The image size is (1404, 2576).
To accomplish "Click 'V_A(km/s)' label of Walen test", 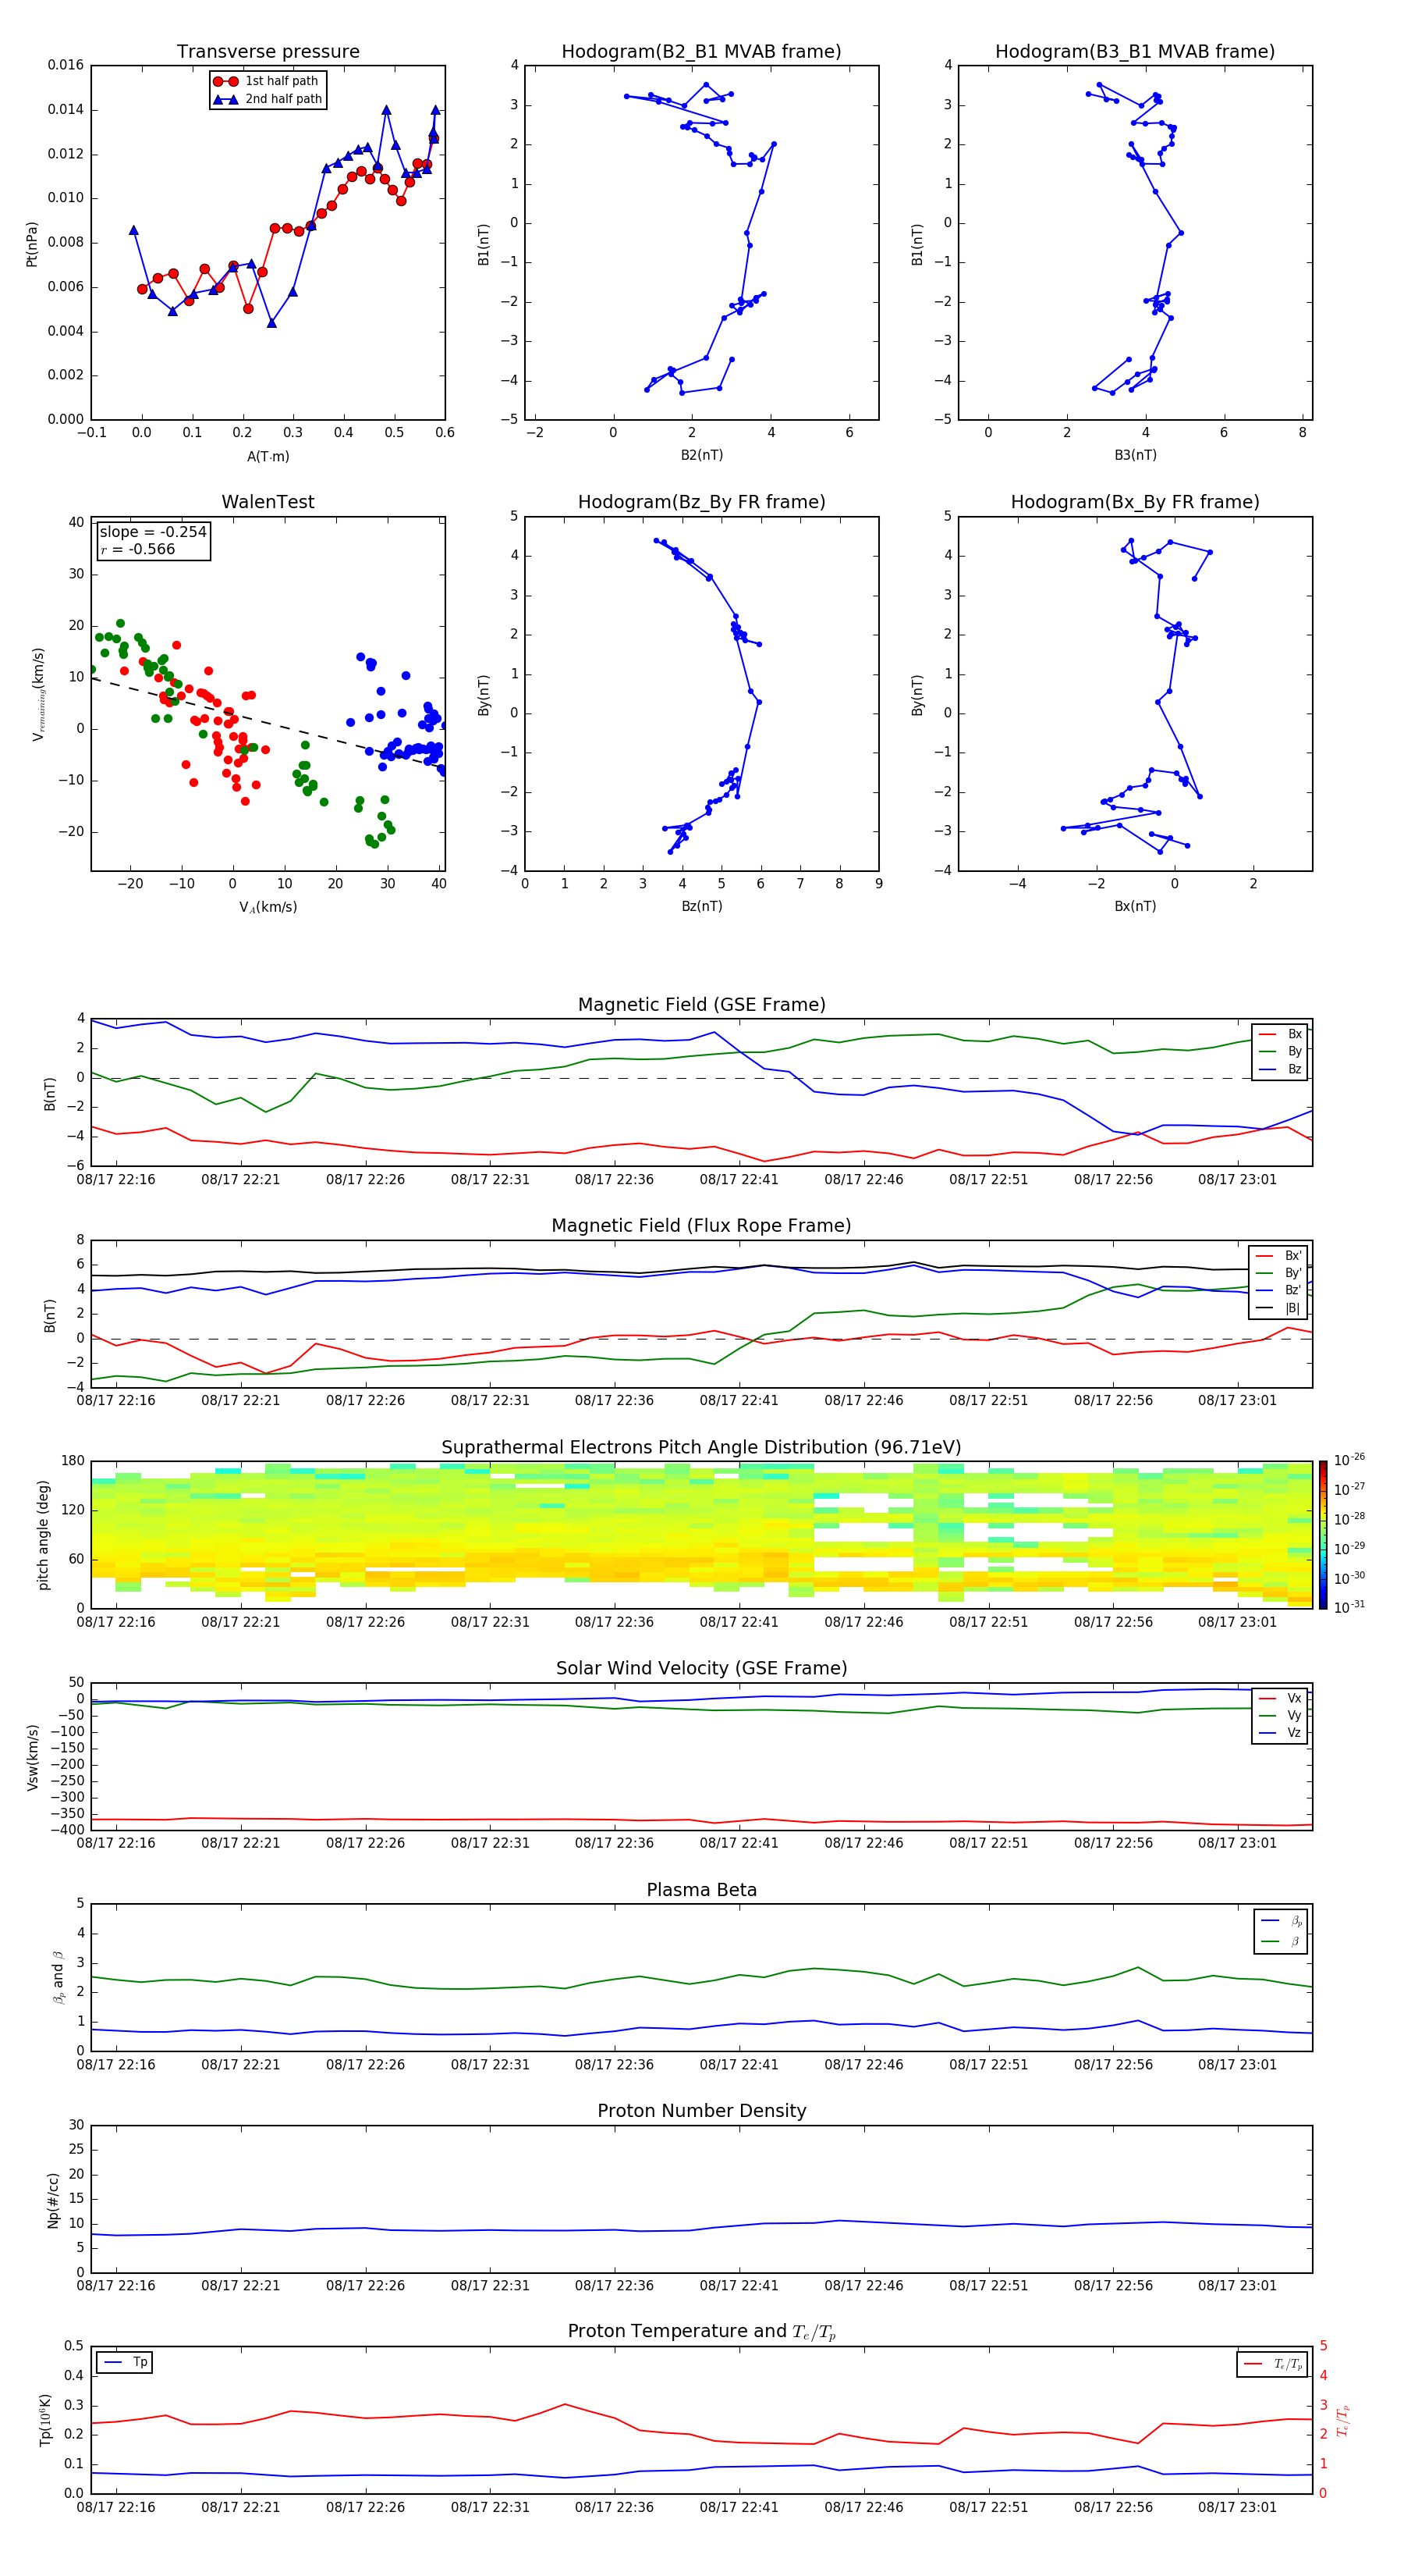I will pyautogui.click(x=268, y=907).
